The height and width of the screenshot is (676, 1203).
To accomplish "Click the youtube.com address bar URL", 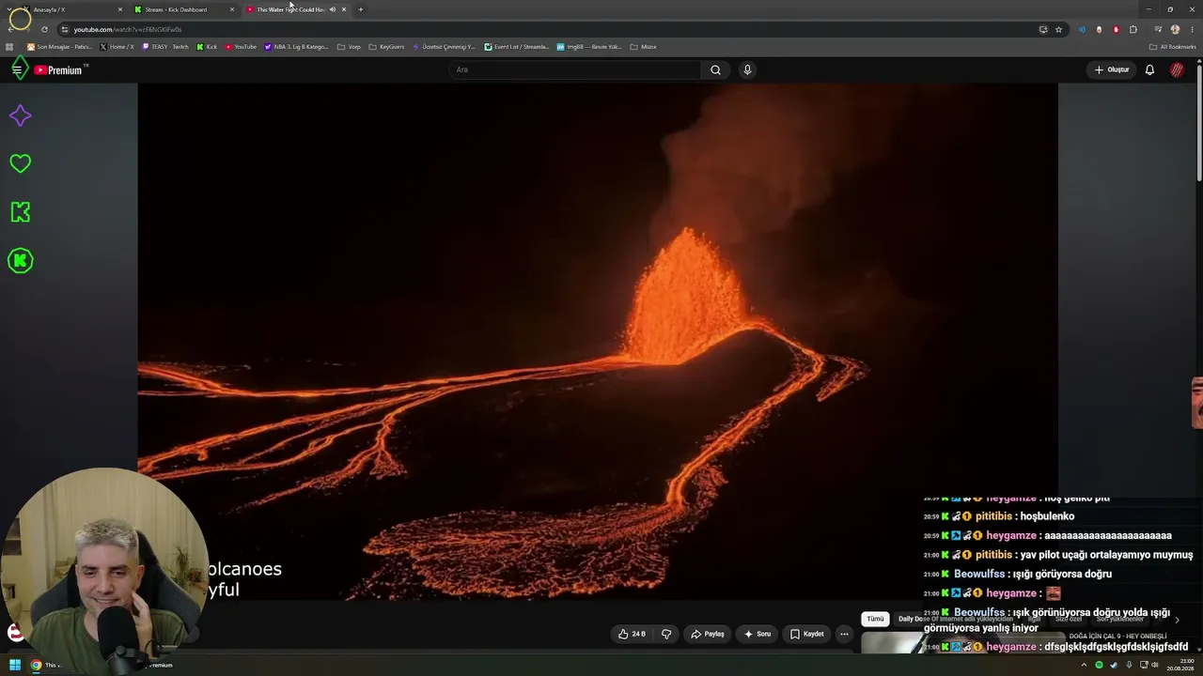I will (128, 29).
